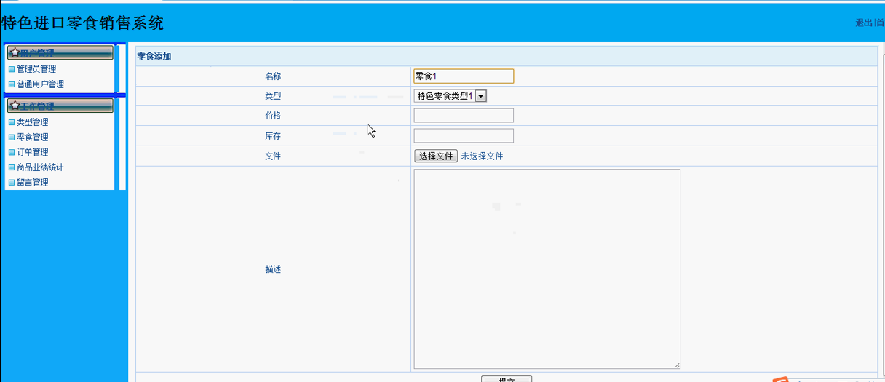This screenshot has width=885, height=382.
Task: Click the 类型 label
Action: 273,96
